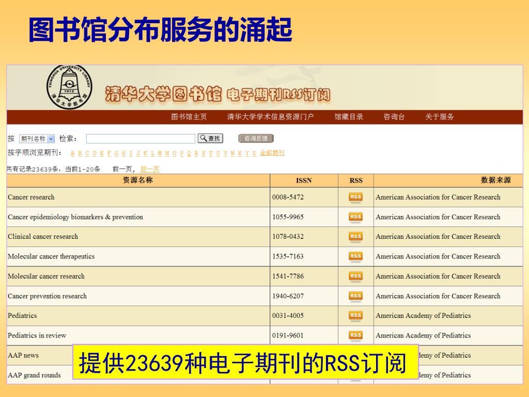This screenshot has height=397, width=529.
Task: Click data source in the Cancer research row
Action: coord(438,197)
